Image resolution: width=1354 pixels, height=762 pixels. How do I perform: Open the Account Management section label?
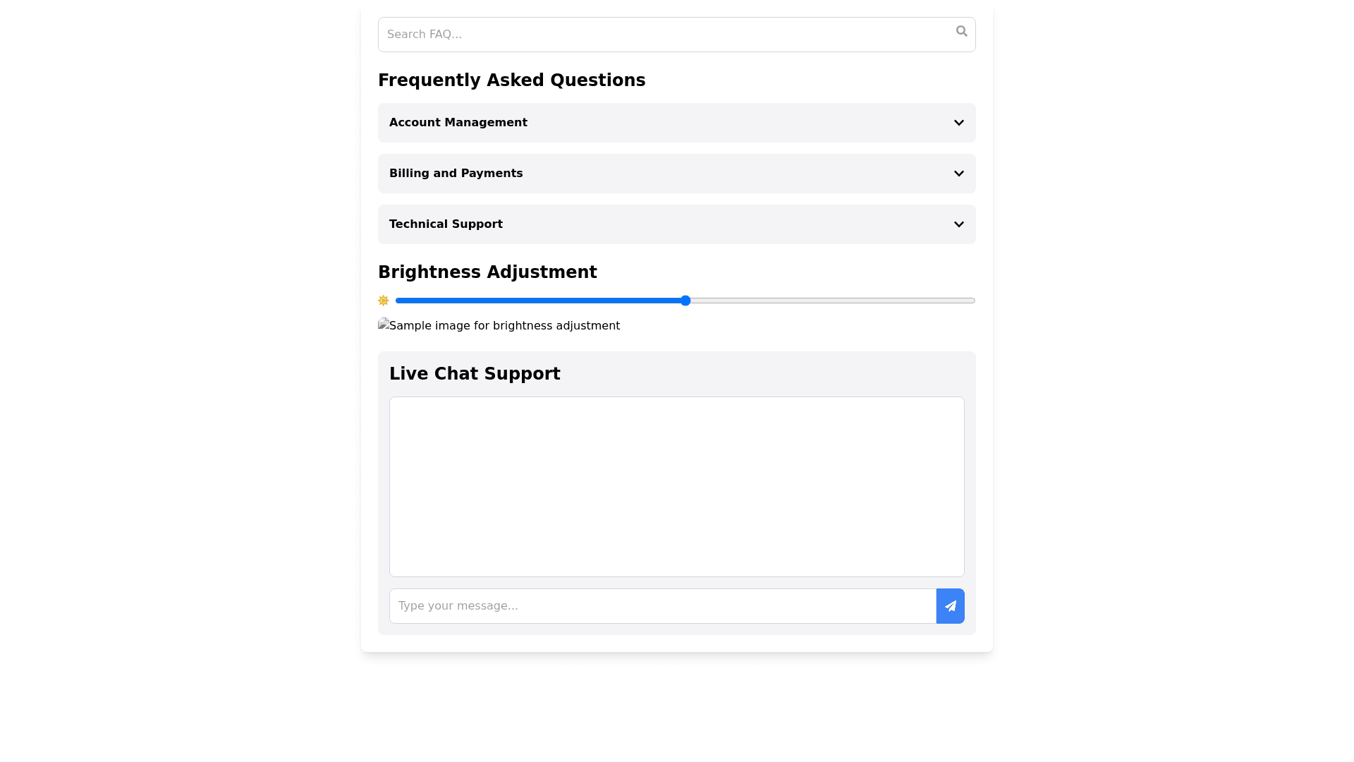[458, 123]
